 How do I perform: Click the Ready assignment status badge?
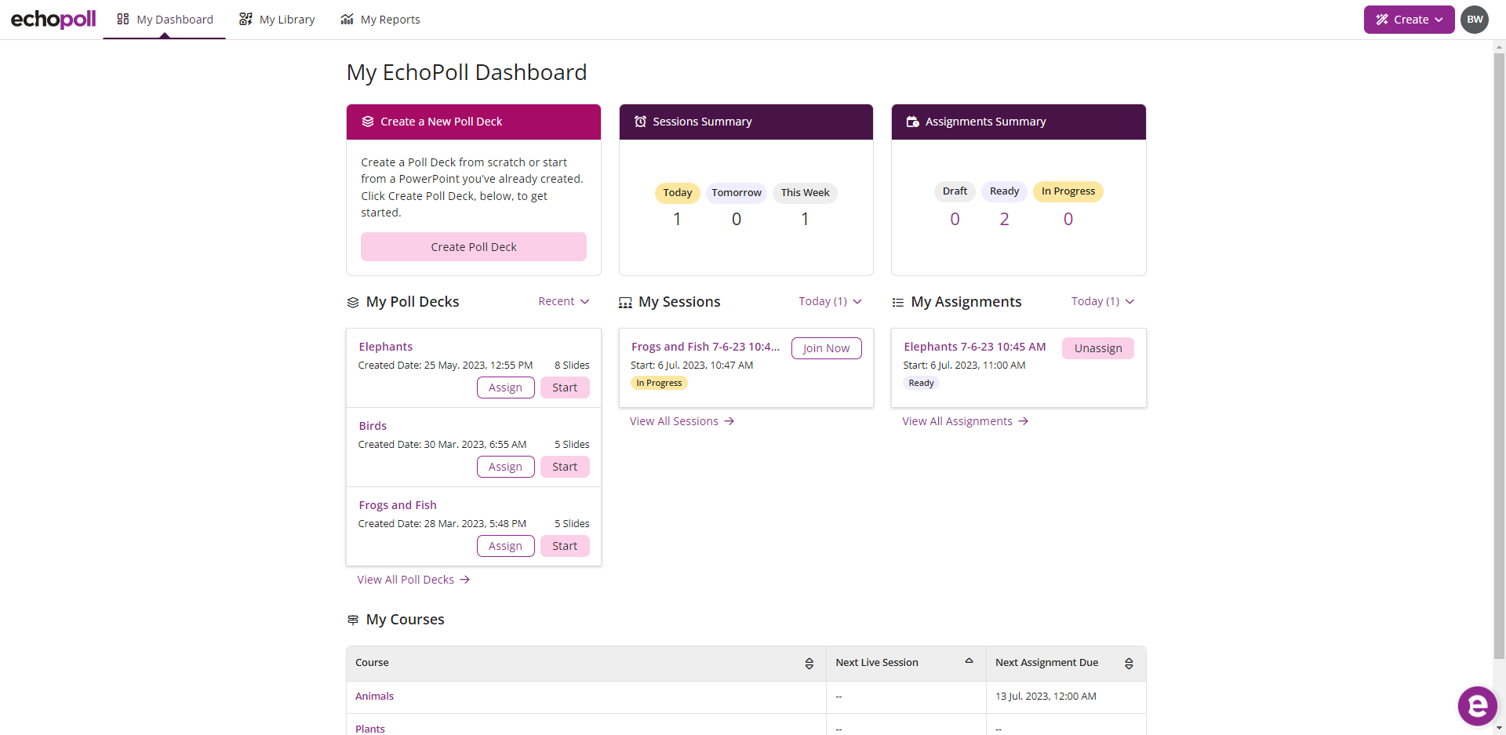(922, 384)
